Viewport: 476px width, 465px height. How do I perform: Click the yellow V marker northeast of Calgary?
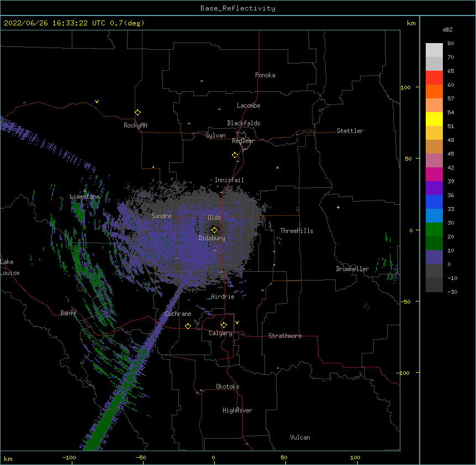[x=237, y=323]
